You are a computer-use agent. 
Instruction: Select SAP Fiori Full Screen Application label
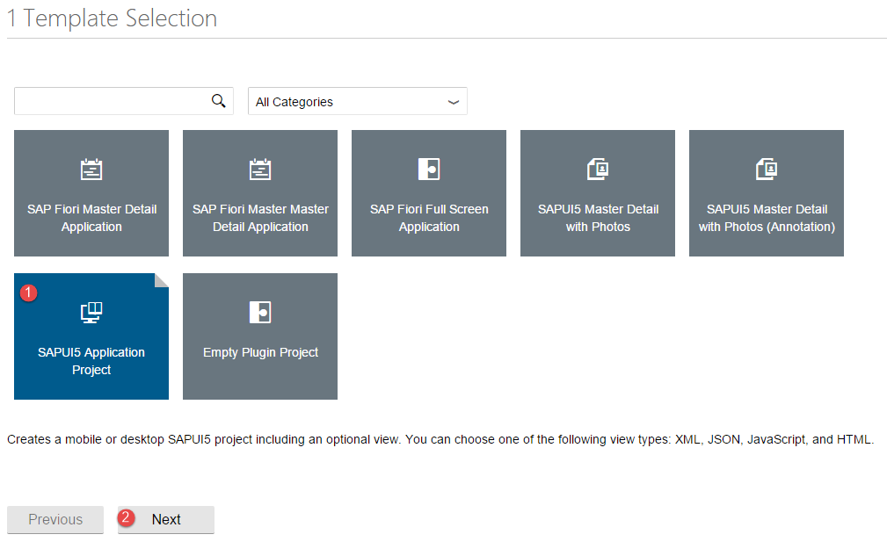(x=429, y=218)
